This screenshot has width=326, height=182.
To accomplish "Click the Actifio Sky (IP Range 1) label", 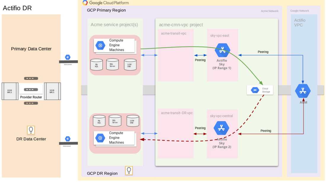I will [x=222, y=64].
